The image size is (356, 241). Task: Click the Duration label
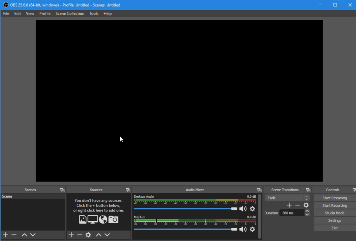point(271,213)
